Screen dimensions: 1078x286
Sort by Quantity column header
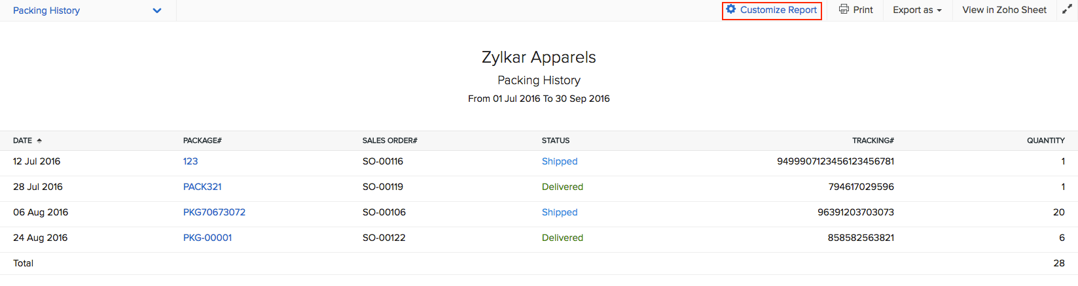click(x=1045, y=140)
